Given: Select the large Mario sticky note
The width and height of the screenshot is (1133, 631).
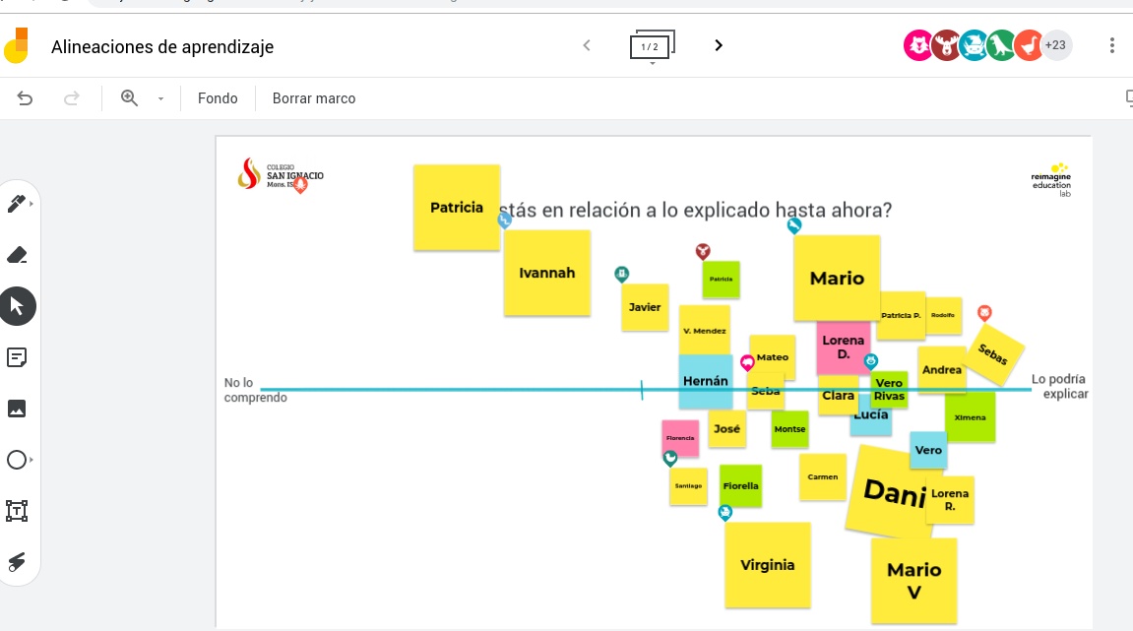Looking at the screenshot, I should point(837,279).
